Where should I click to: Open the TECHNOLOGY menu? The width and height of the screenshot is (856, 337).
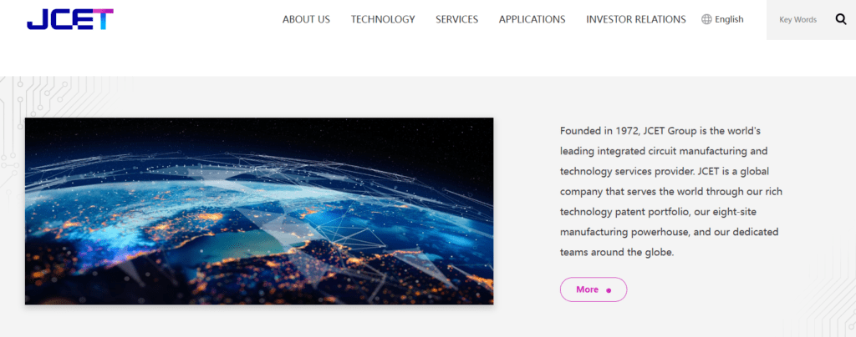pyautogui.click(x=383, y=19)
